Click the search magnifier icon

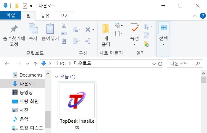pos(198,64)
